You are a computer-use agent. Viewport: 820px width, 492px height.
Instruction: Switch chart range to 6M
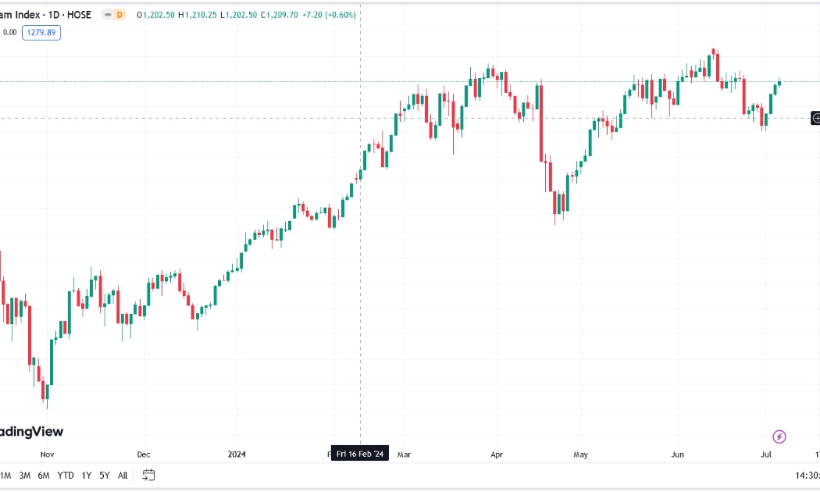point(44,476)
